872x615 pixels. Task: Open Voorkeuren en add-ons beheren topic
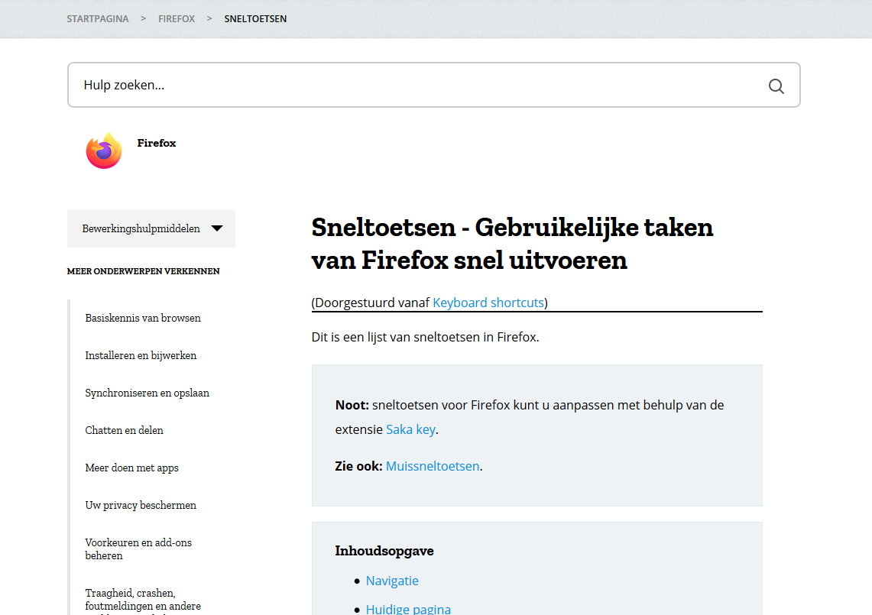pyautogui.click(x=138, y=549)
